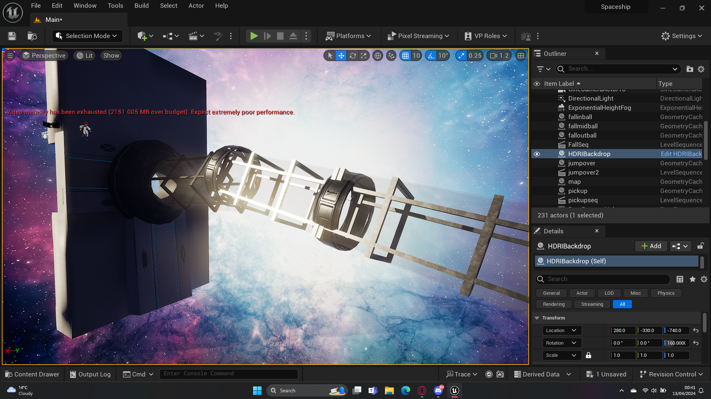Click Edit HDRIBackdrop link
711x399 pixels.
(x=681, y=154)
